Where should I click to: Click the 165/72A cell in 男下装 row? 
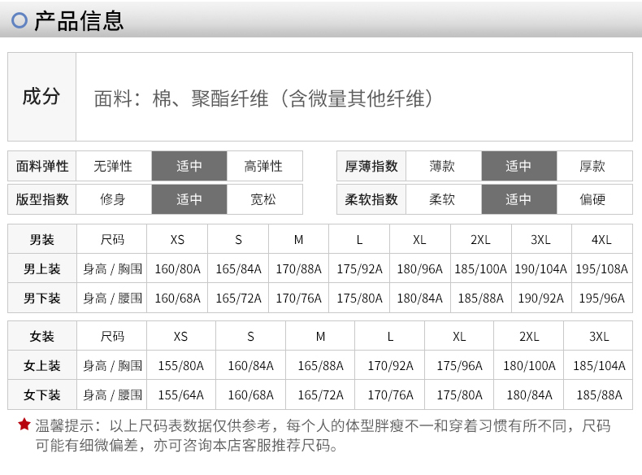(x=238, y=298)
